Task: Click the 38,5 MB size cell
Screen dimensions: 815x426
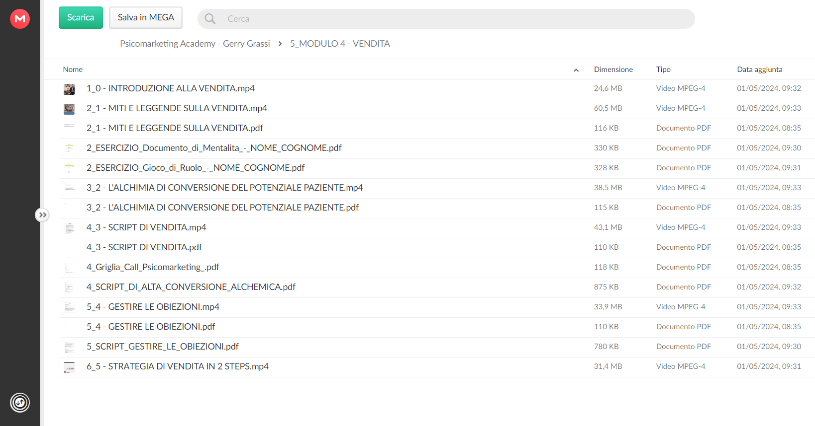Action: (608, 188)
